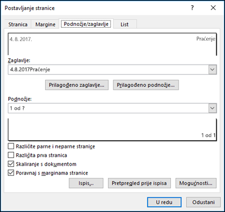Switch to the Stranica tab

pos(18,25)
